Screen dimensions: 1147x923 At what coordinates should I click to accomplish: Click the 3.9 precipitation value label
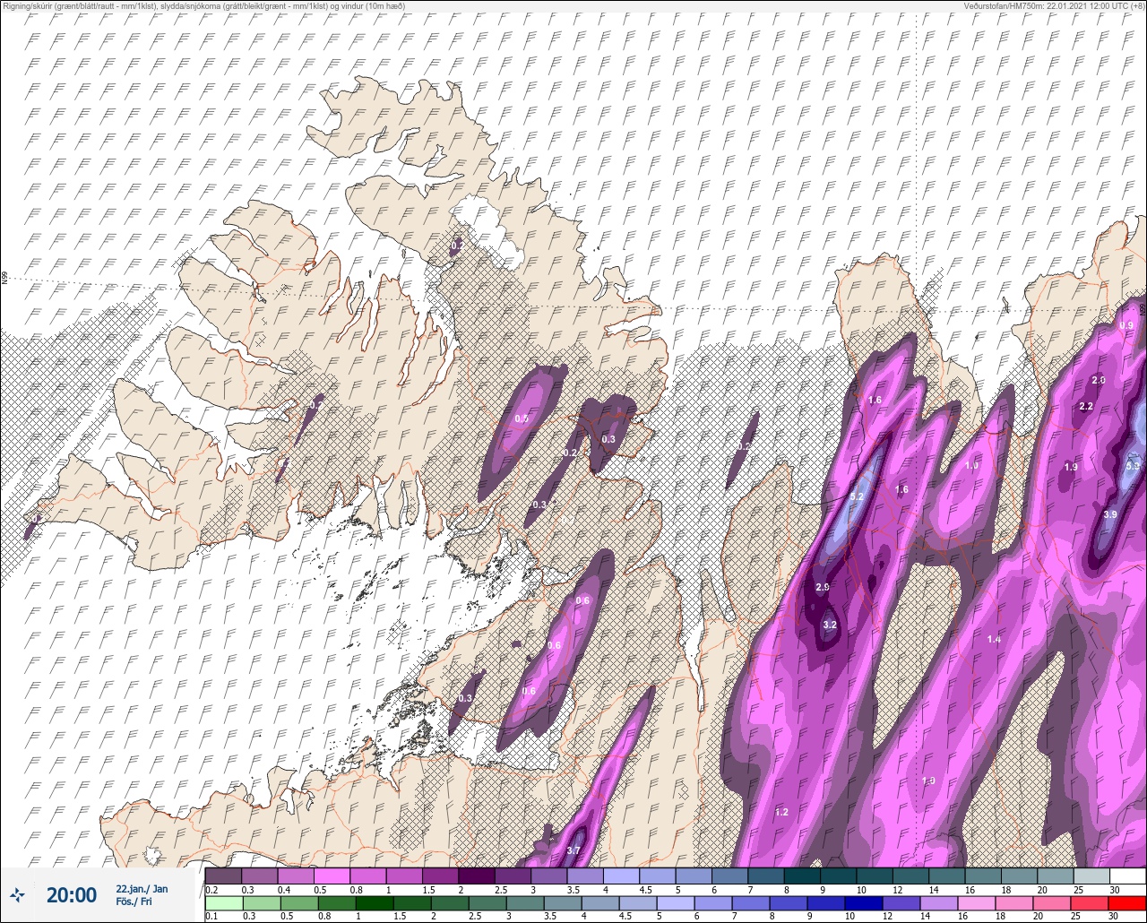(x=1110, y=514)
